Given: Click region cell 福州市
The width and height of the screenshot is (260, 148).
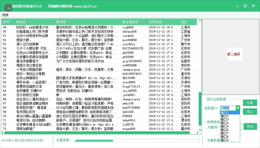Looking at the screenshot, I should pos(185,129).
